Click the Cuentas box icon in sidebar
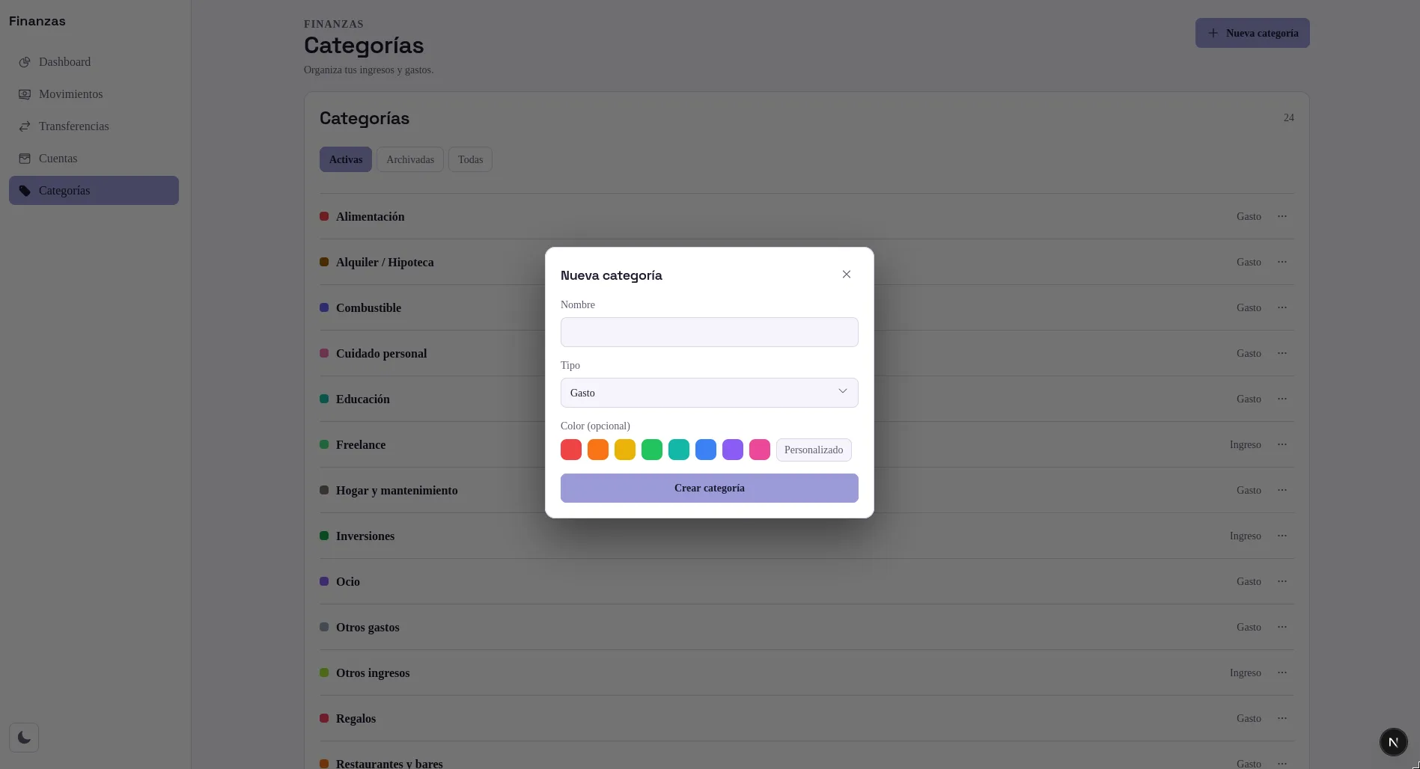This screenshot has width=1420, height=769. point(25,159)
